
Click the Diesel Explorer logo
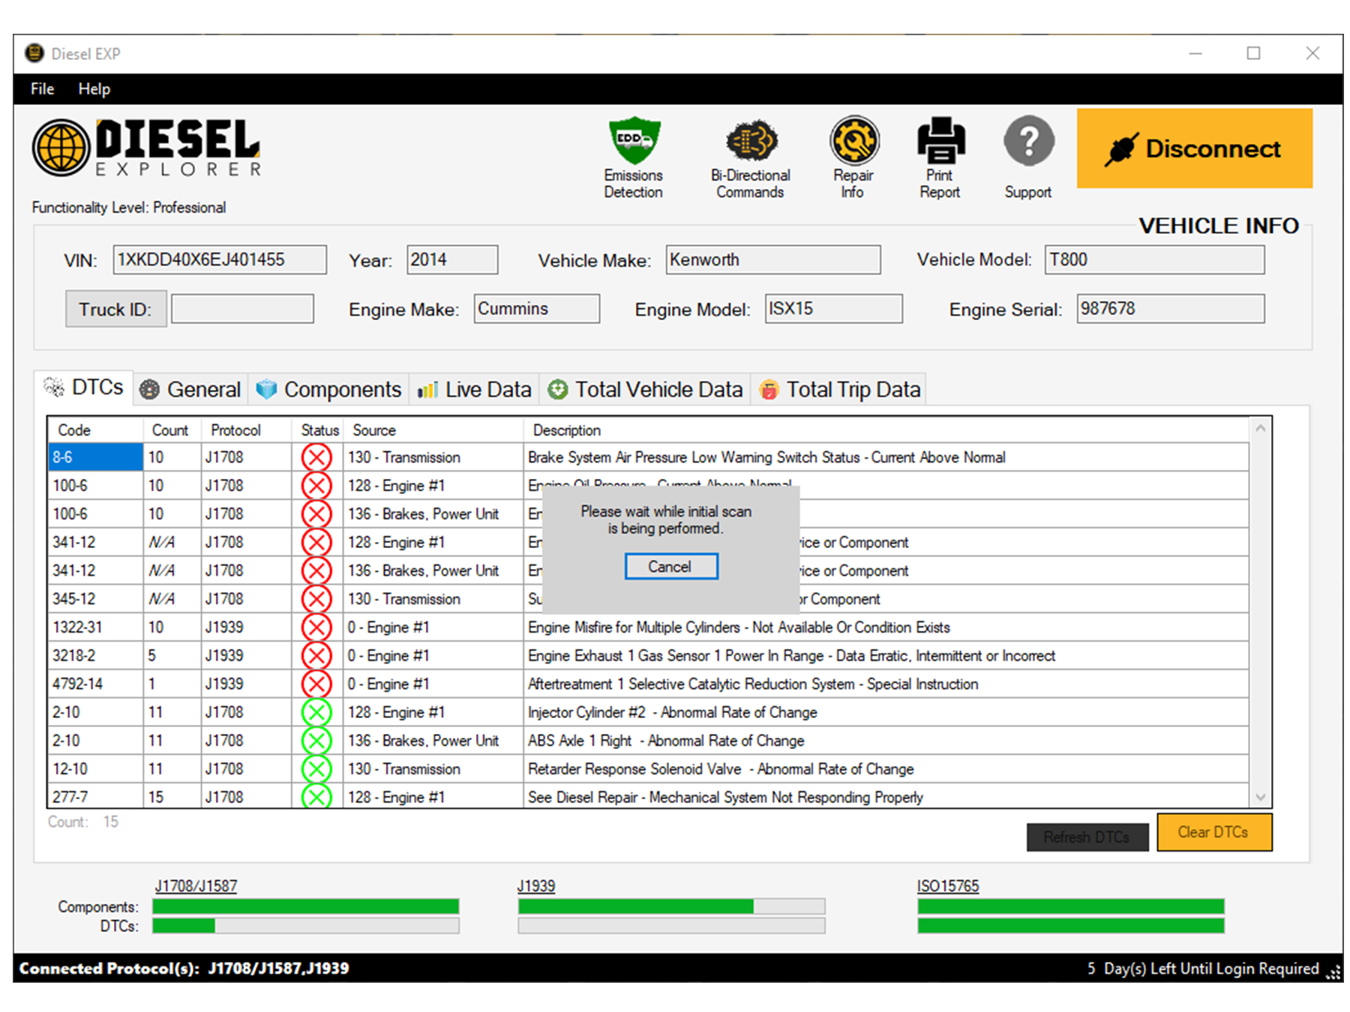click(146, 146)
